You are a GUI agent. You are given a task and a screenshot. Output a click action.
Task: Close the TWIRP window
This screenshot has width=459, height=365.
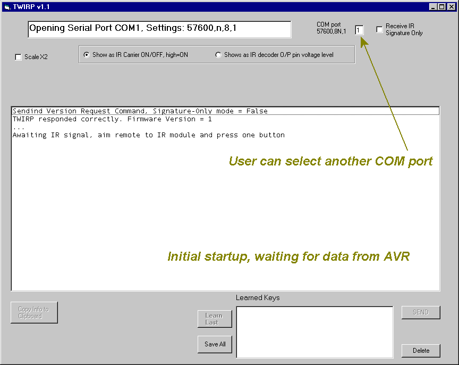(452, 6)
